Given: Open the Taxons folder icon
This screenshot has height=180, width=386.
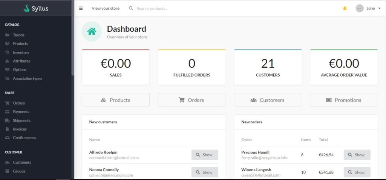Looking at the screenshot, I should [x=7, y=35].
